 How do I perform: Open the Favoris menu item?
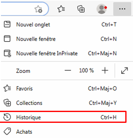[66, 88]
